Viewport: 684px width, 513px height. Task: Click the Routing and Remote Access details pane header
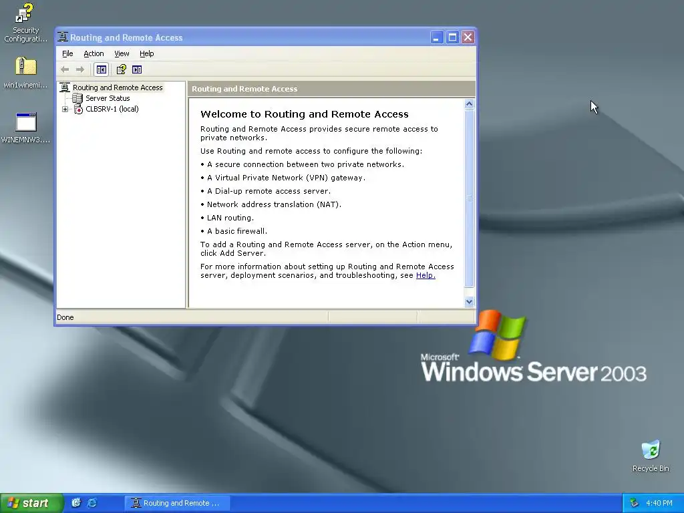coord(331,89)
